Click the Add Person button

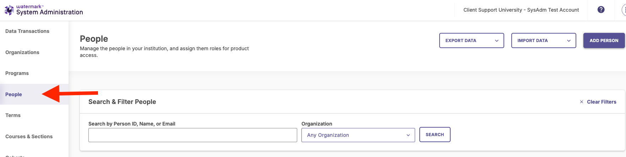(x=604, y=41)
